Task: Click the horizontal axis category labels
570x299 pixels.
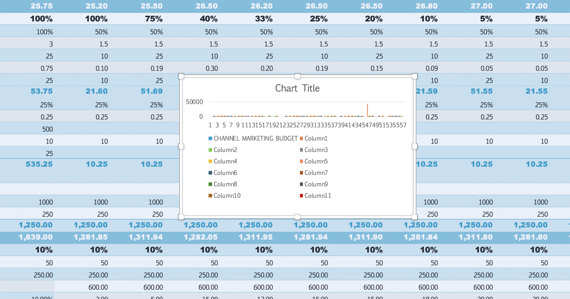Action: (x=307, y=125)
